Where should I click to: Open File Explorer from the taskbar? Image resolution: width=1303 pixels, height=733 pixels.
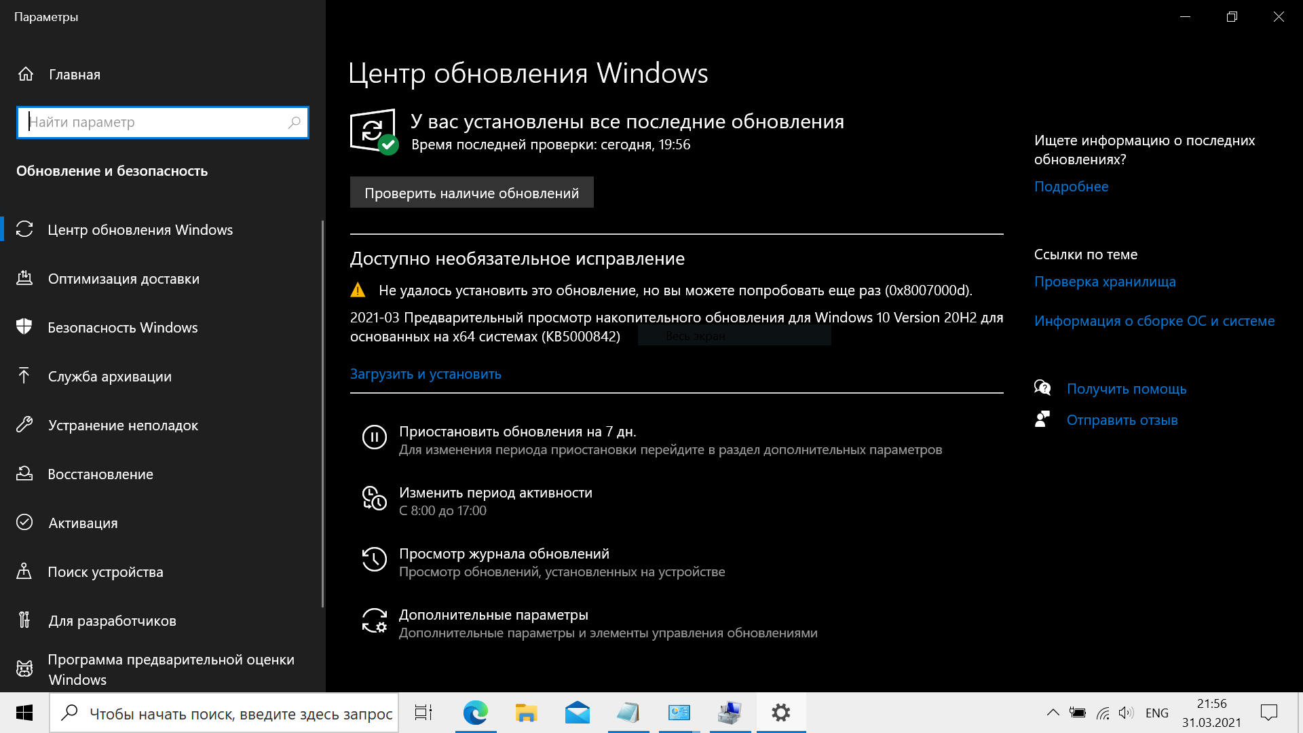(527, 713)
